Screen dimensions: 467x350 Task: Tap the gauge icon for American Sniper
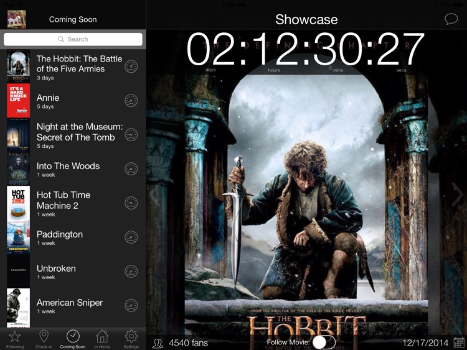tap(131, 305)
